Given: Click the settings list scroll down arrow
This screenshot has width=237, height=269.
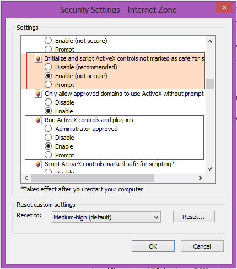Looking at the screenshot, I should coord(209,168).
